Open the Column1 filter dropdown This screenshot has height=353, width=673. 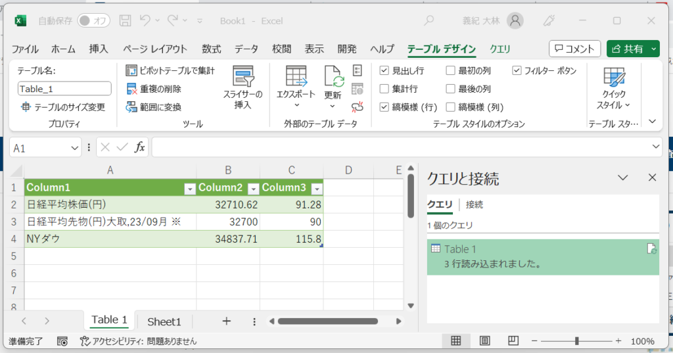coord(190,189)
